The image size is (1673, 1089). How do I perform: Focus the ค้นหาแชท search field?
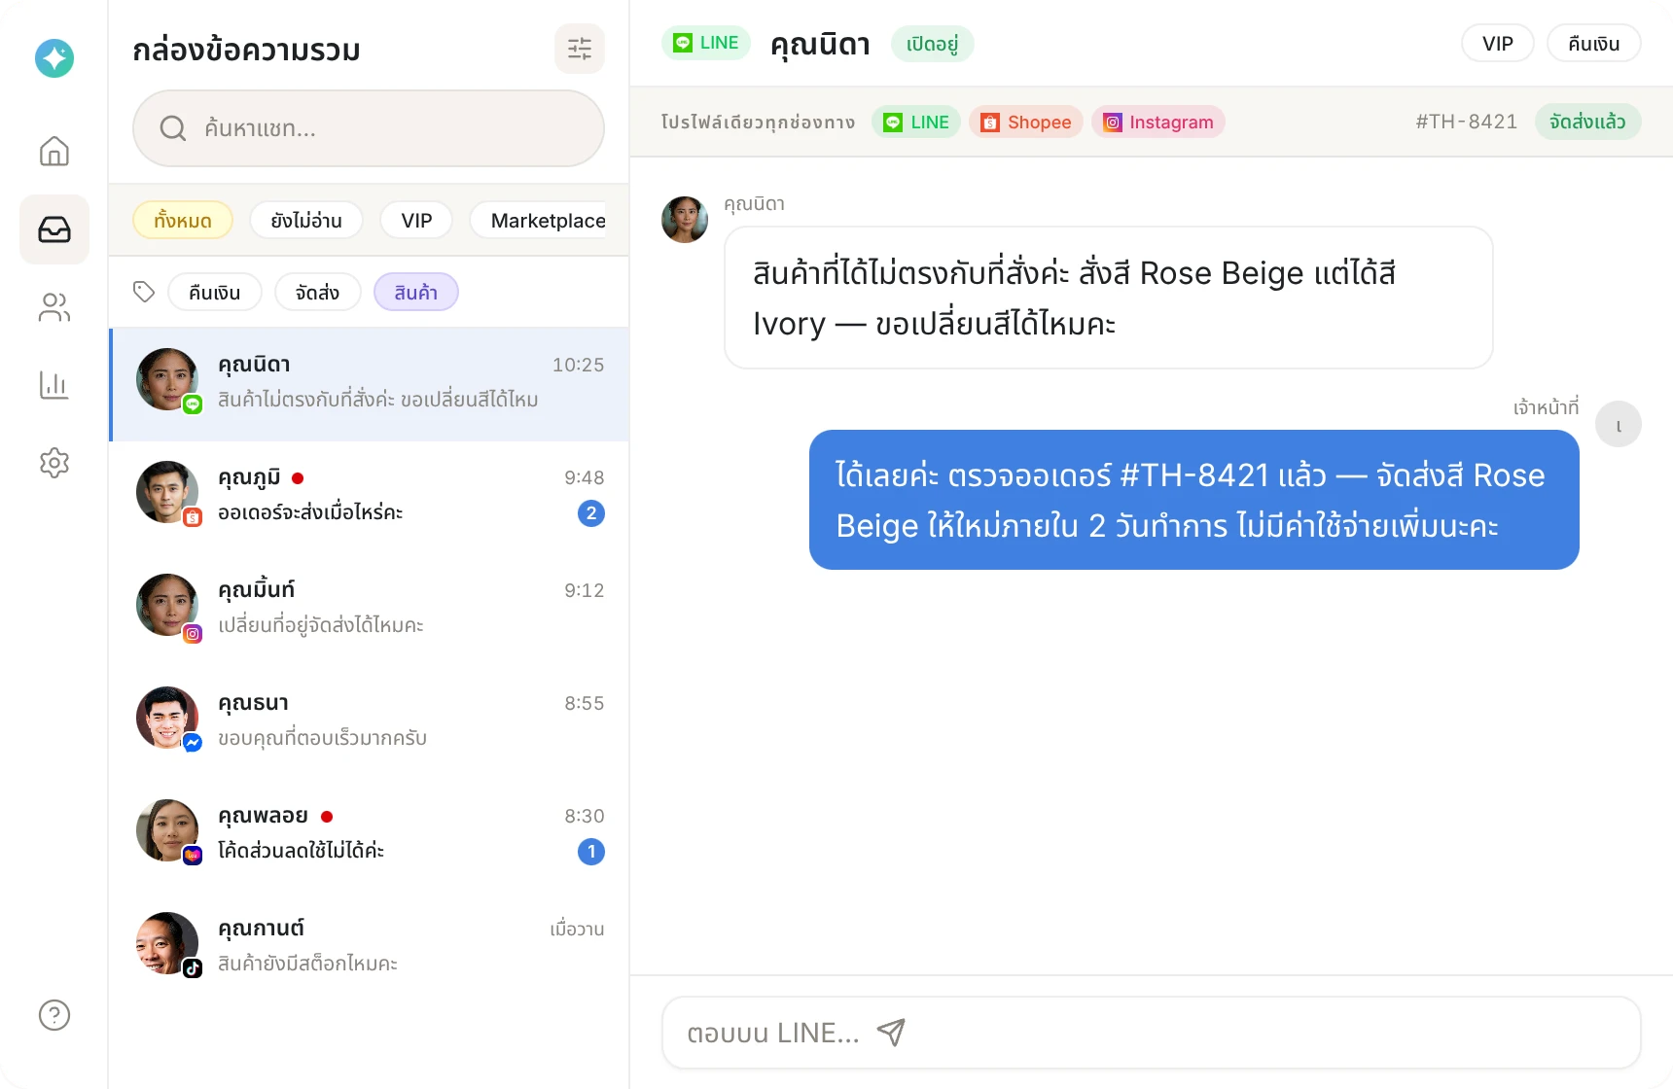[x=369, y=128]
